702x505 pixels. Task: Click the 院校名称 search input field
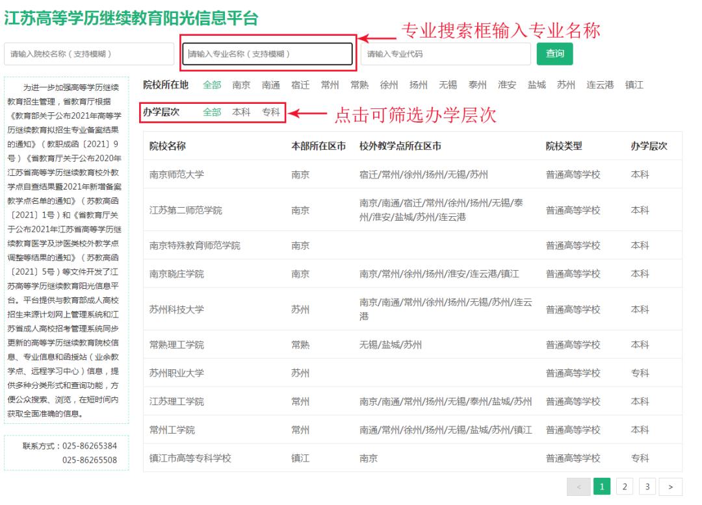[88, 54]
